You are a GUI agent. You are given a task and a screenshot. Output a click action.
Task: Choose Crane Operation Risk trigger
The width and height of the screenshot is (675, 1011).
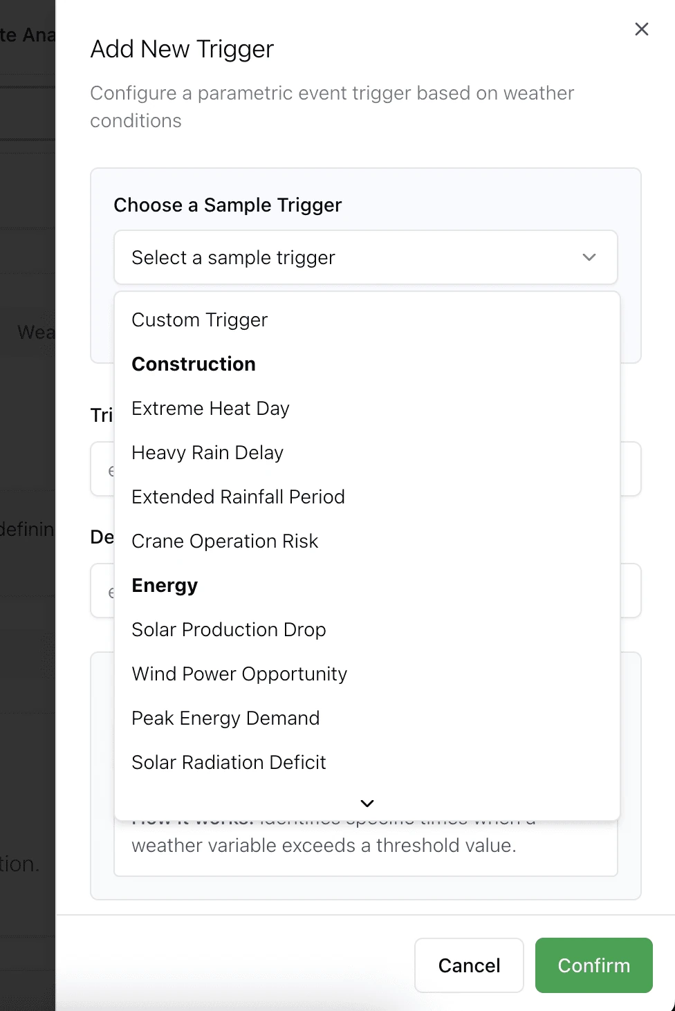(225, 541)
